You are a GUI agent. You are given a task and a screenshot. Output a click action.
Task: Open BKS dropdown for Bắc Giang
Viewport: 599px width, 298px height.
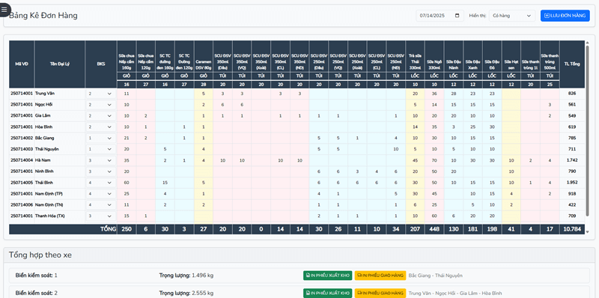tap(100, 138)
